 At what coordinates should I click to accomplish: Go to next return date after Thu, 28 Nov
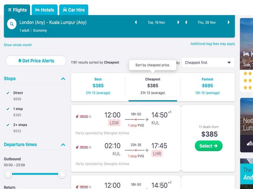click(x=229, y=22)
